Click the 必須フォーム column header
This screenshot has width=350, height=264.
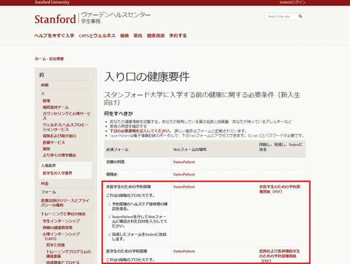click(x=117, y=149)
